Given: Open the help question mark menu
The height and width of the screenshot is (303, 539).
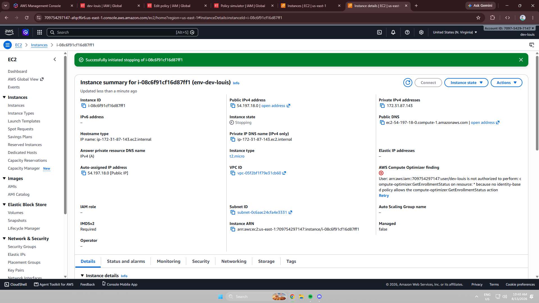Looking at the screenshot, I should point(407,32).
